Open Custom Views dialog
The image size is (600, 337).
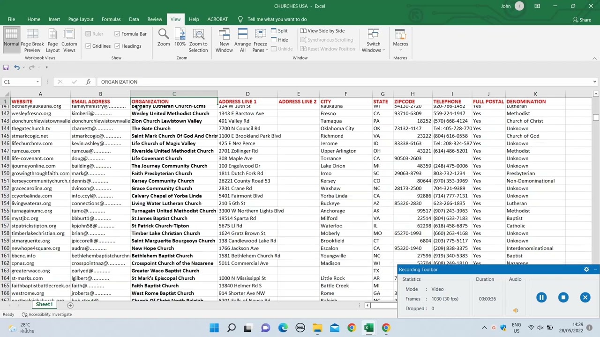(x=69, y=40)
